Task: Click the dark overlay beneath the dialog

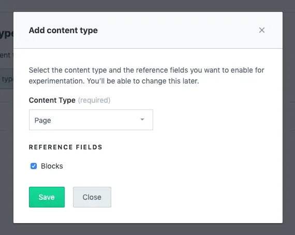Action: click(148, 229)
